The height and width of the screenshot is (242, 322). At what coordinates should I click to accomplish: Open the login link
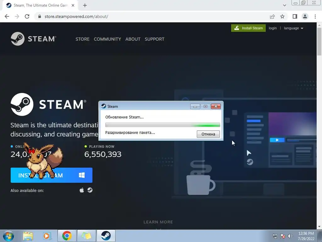(273, 28)
